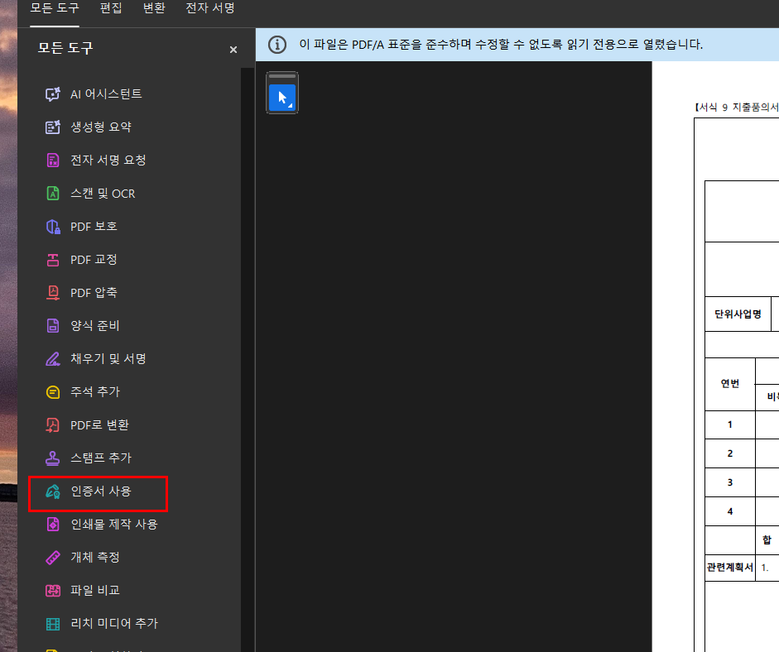Click the PDF로 변환 icon
The width and height of the screenshot is (779, 652).
tap(53, 425)
